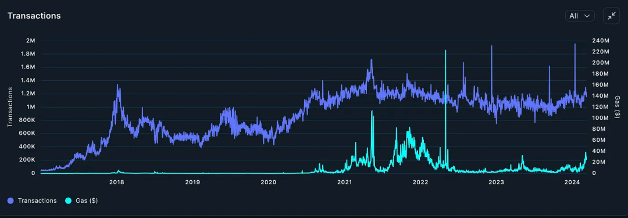Viewport: 628px width, 218px height.
Task: Click the 1.8M left axis value
Action: [27, 54]
